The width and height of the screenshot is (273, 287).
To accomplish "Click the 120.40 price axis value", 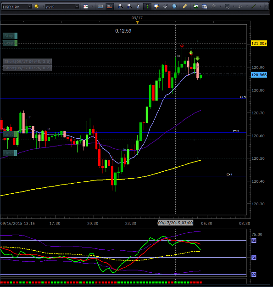I will 258,181.
